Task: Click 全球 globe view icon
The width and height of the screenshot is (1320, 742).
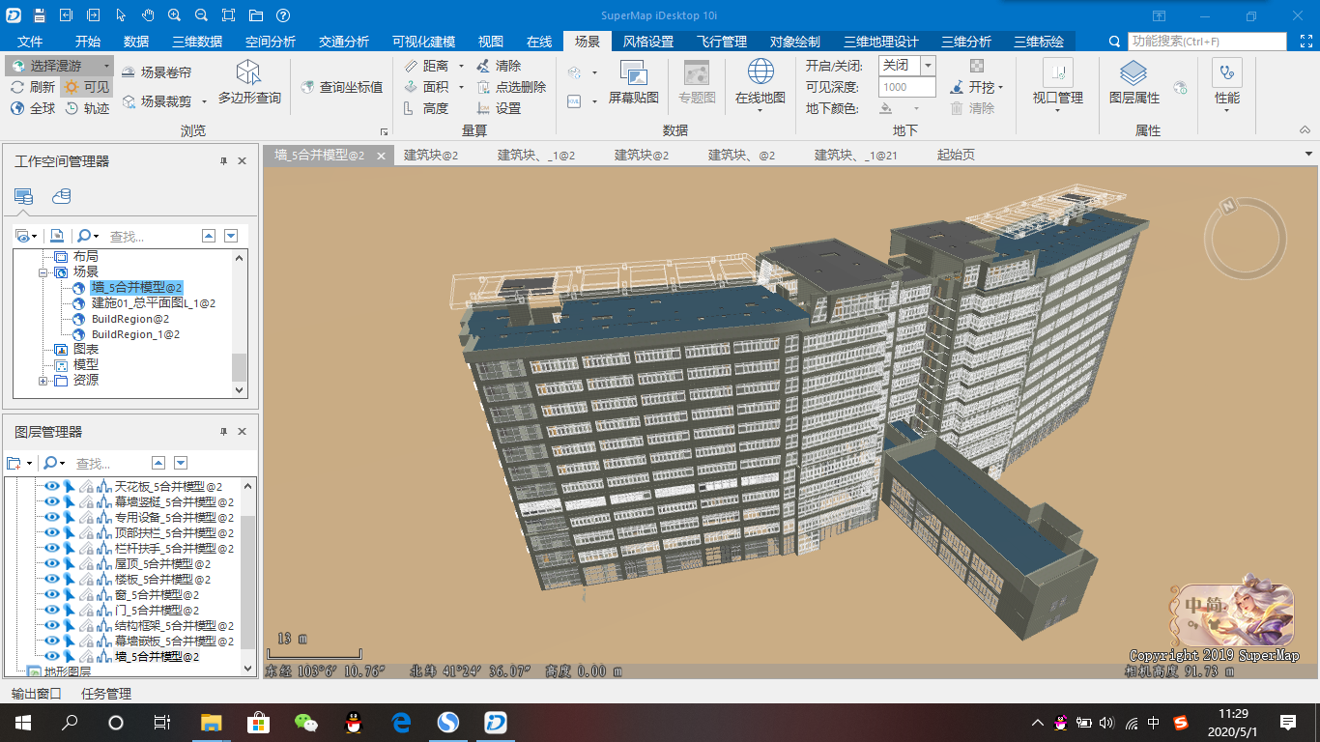Action: (x=33, y=108)
